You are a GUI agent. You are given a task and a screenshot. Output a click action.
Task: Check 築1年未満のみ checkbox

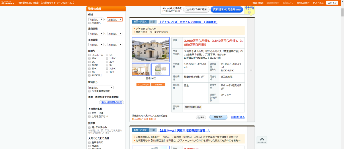[x=90, y=127]
